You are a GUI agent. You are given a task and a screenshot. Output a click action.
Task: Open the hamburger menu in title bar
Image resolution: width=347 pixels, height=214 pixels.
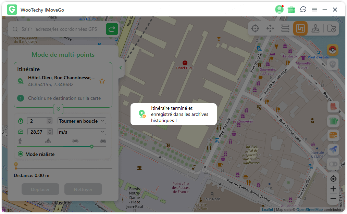314,10
